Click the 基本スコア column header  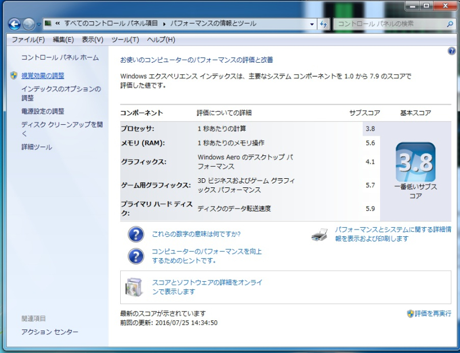click(x=416, y=113)
